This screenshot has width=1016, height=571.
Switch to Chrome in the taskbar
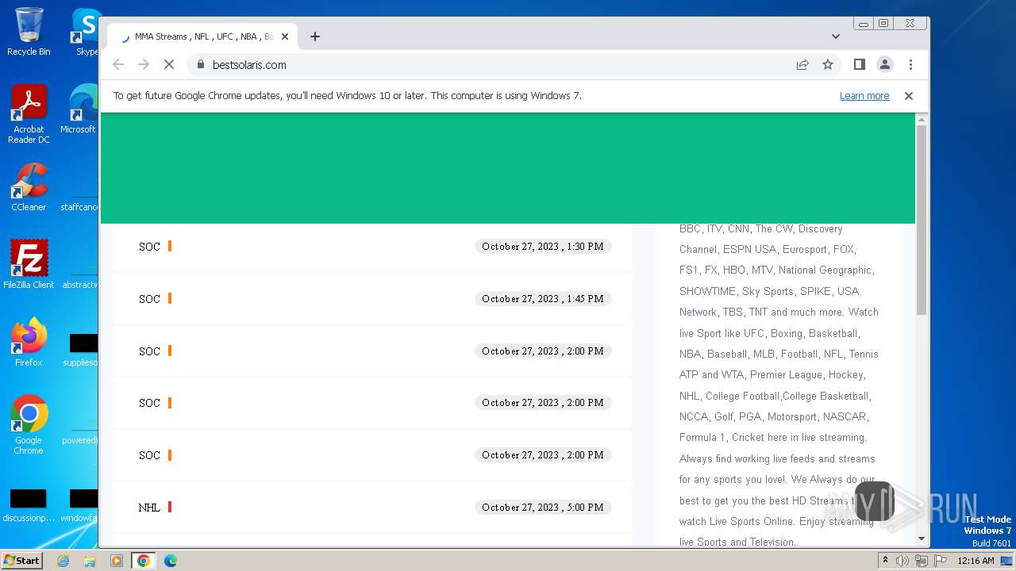pyautogui.click(x=144, y=561)
